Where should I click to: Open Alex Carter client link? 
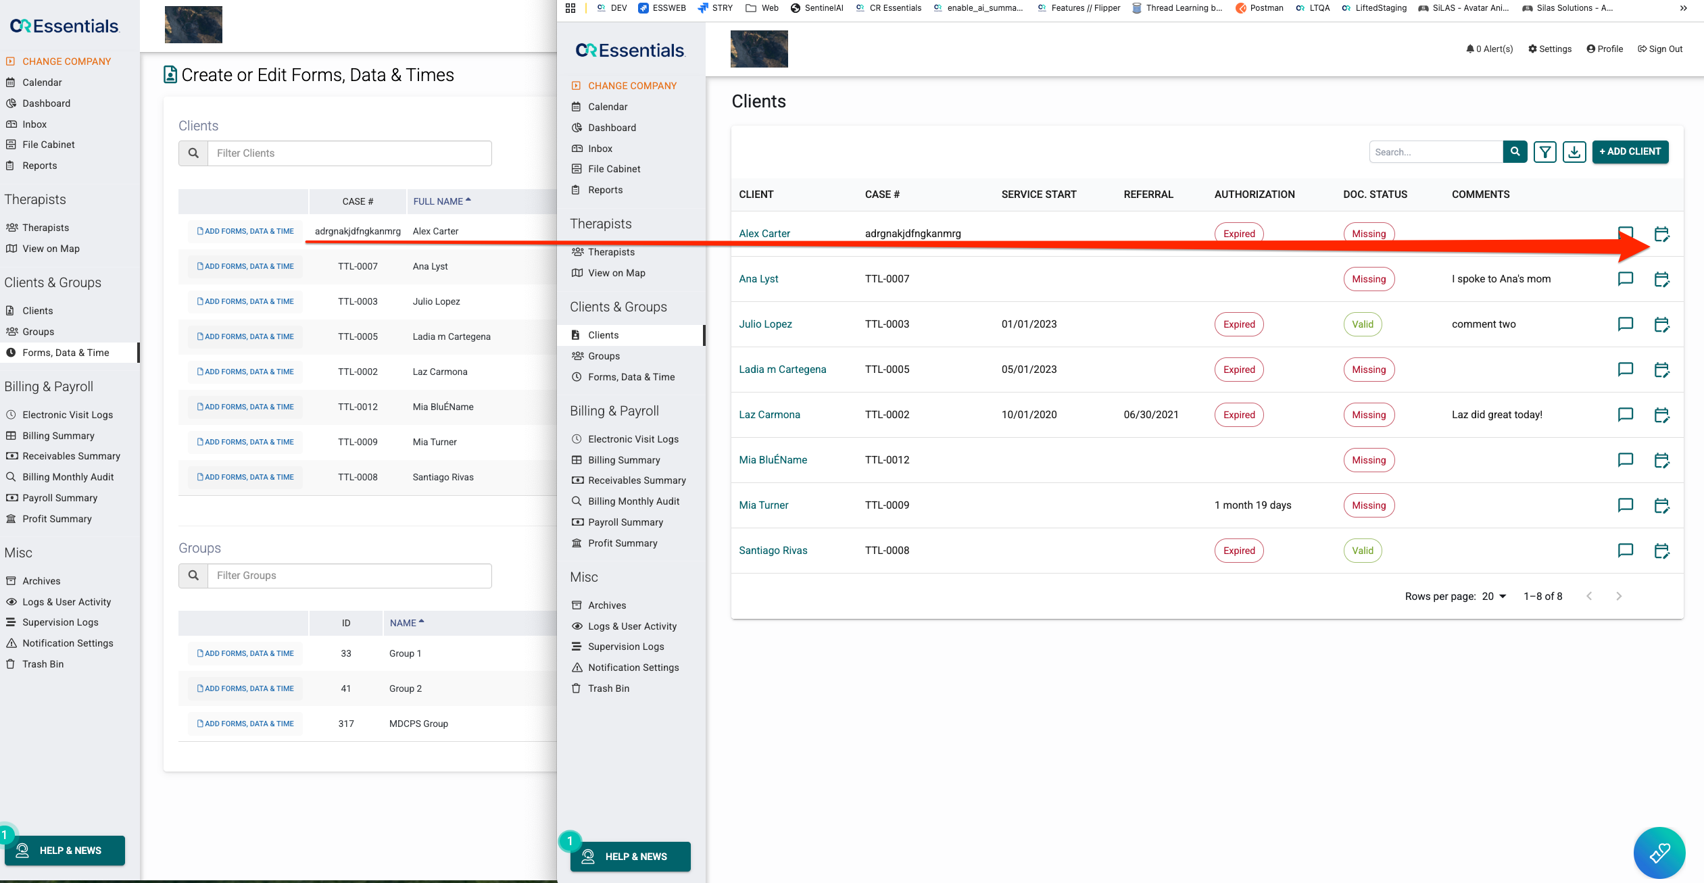coord(764,234)
